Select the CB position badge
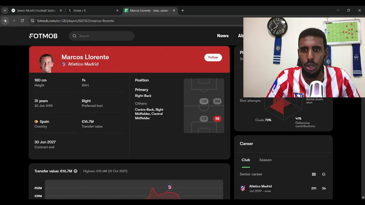365x205 pixels. point(204,119)
